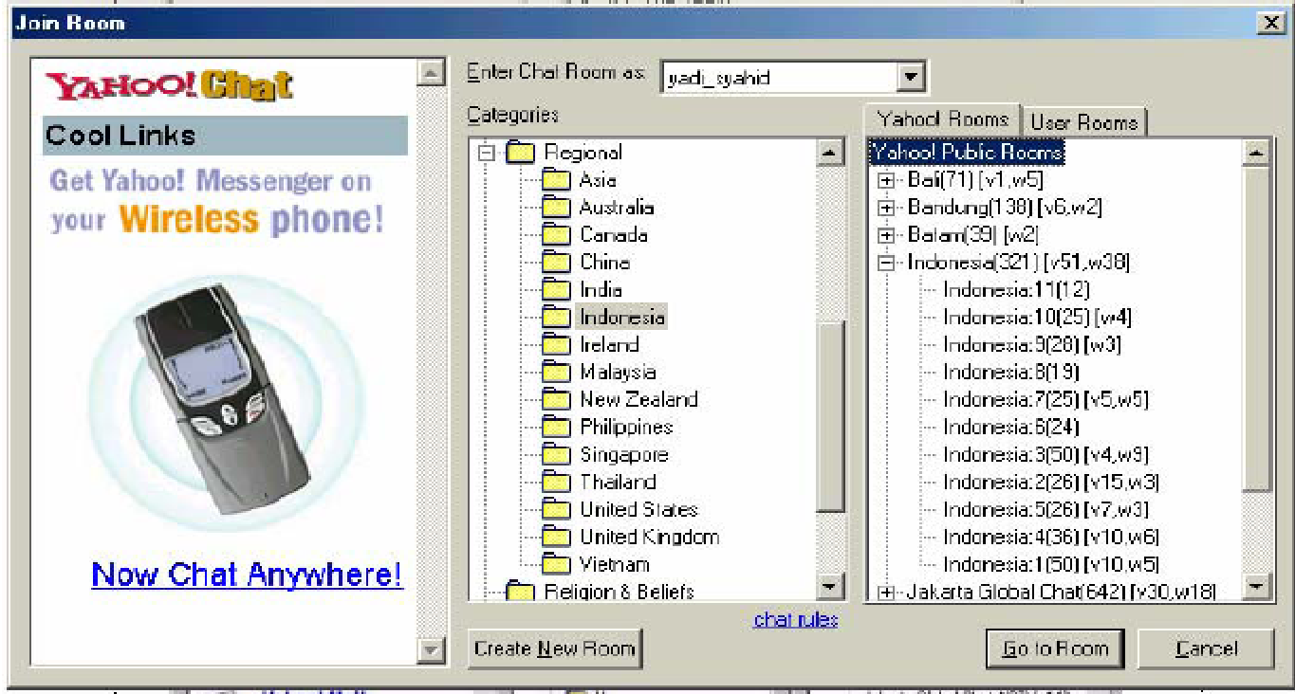1295x694 pixels.
Task: Click the rooms list scroll down arrow
Action: (1256, 587)
